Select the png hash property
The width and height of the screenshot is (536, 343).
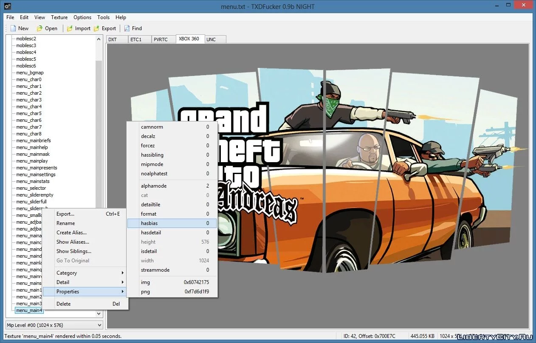point(172,292)
